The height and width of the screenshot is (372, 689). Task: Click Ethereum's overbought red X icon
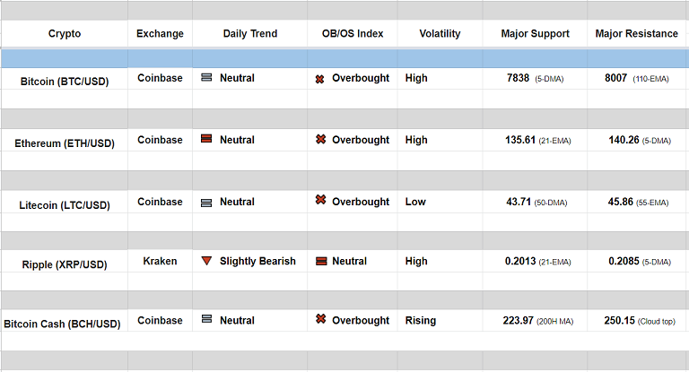(x=319, y=140)
